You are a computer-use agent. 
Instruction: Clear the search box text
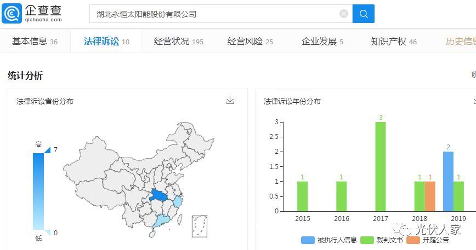(344, 14)
